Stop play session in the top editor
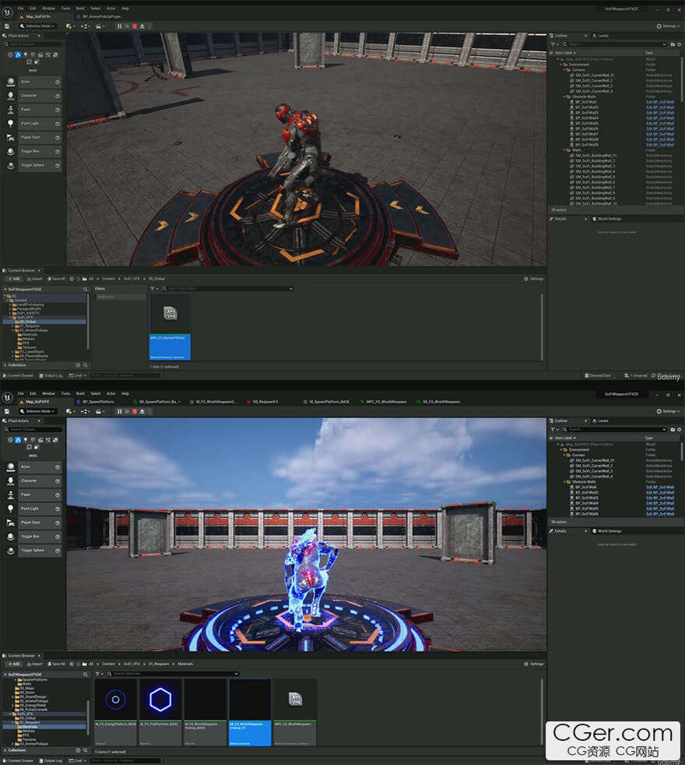Screen dimensions: 685x765 click(135, 26)
